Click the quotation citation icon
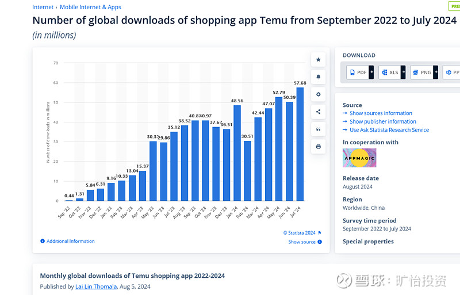 coord(319,129)
